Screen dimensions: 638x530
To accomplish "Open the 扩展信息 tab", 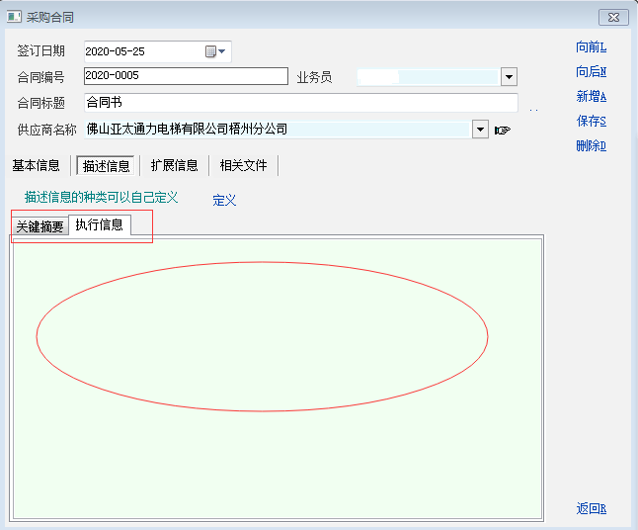I will [174, 165].
